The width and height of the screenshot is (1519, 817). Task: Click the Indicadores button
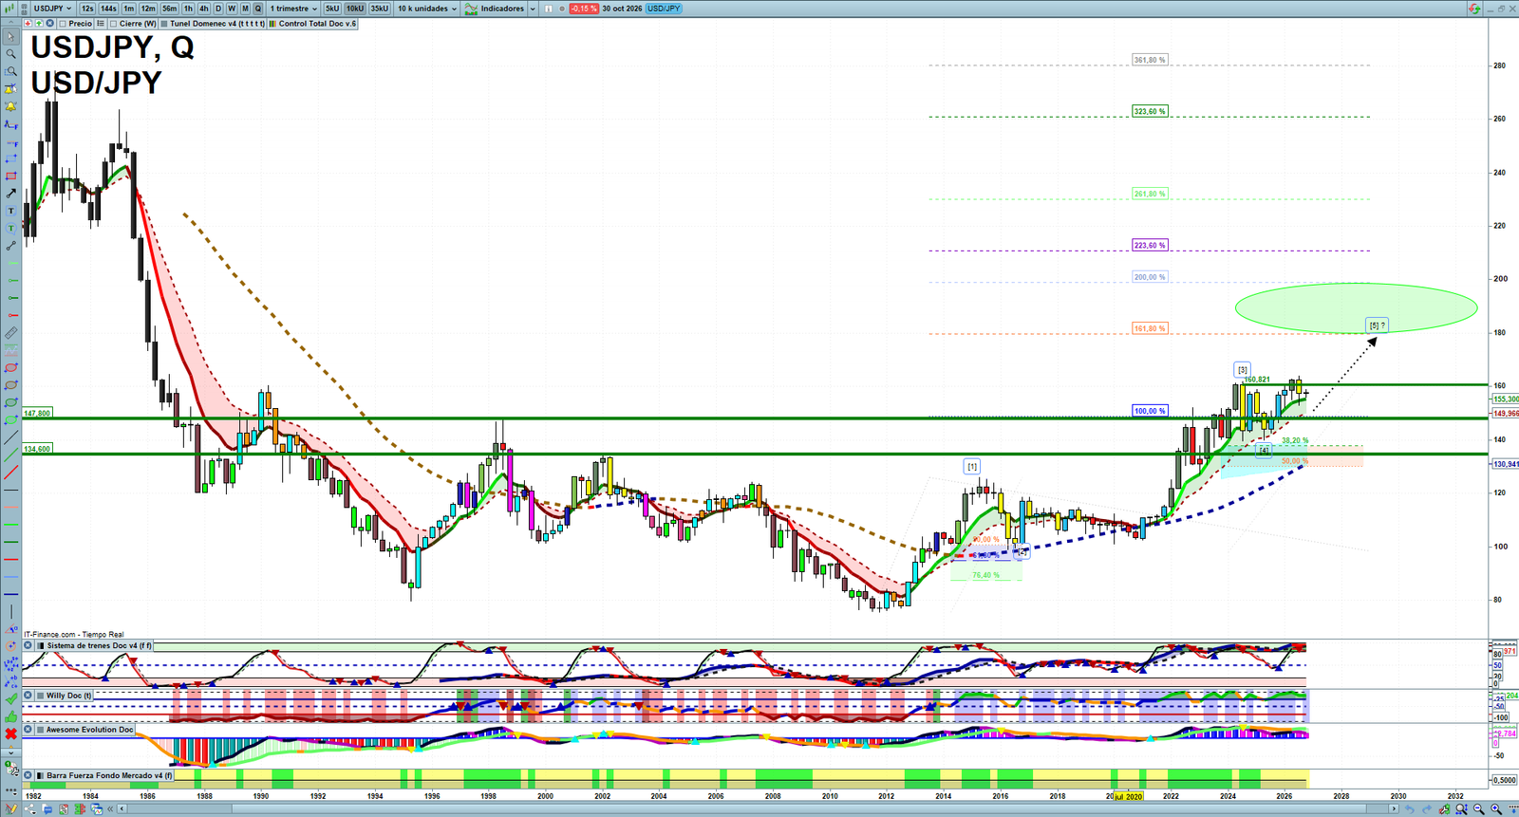pyautogui.click(x=495, y=9)
